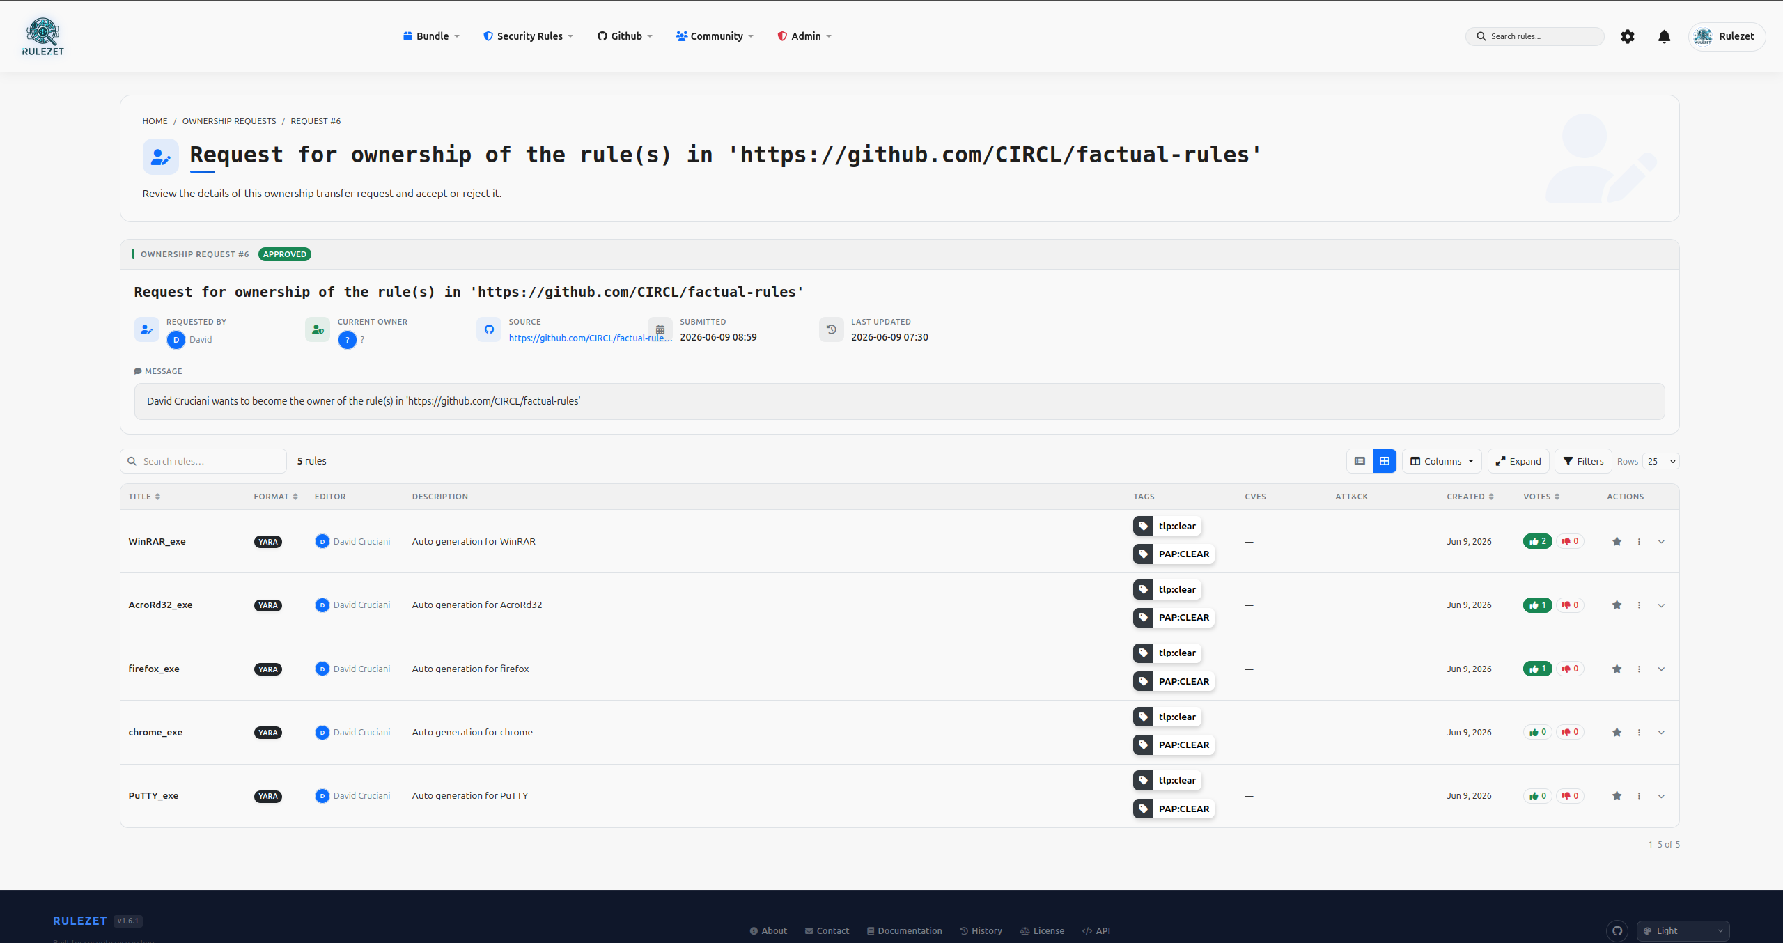
Task: Open the Community menu
Action: click(x=715, y=36)
